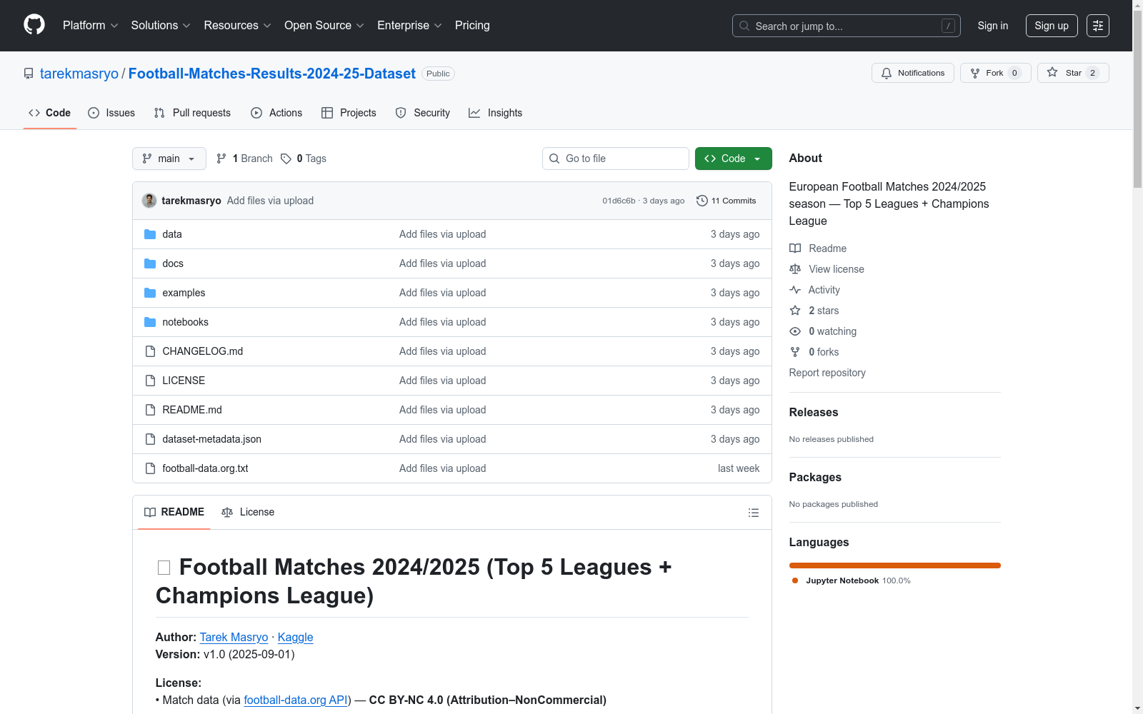The height and width of the screenshot is (714, 1143).
Task: Star this repository
Action: coord(1072,73)
